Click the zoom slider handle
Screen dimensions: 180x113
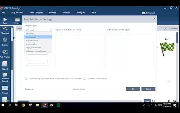click(169, 101)
